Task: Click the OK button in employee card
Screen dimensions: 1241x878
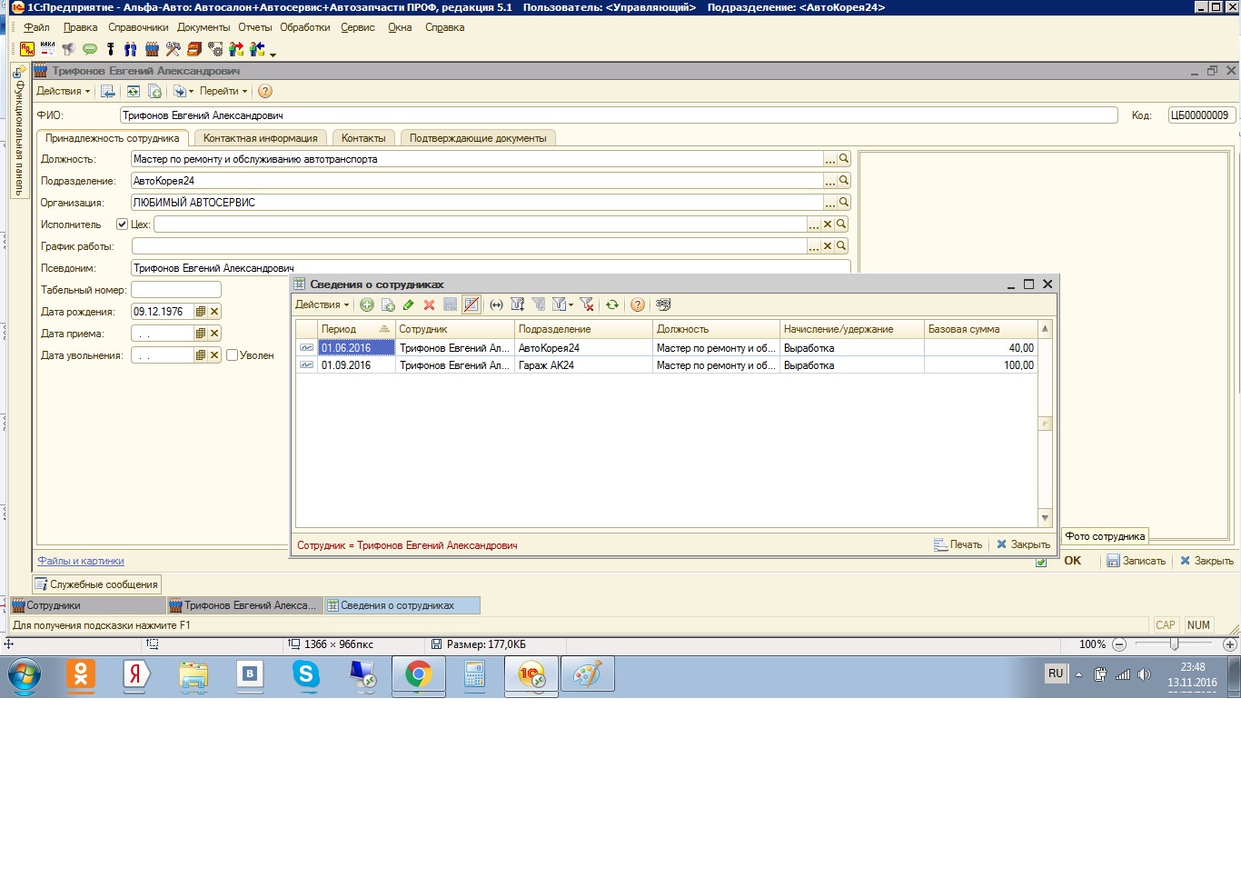Action: point(1073,561)
